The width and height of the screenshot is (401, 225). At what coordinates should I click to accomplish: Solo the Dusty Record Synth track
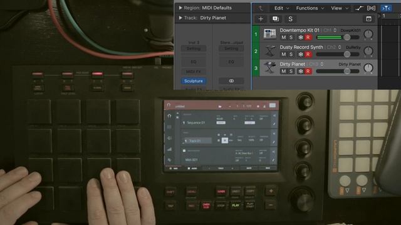(x=291, y=54)
